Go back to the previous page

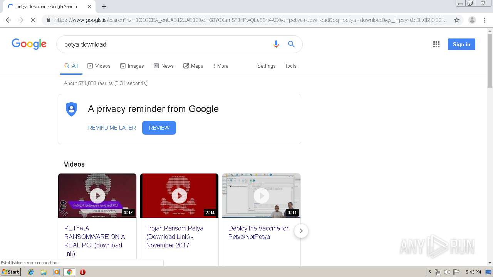point(8,20)
